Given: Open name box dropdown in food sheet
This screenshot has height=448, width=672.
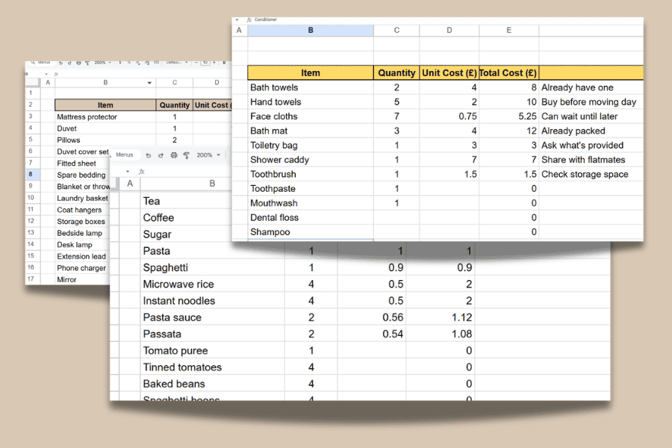Looking at the screenshot, I should [127, 172].
